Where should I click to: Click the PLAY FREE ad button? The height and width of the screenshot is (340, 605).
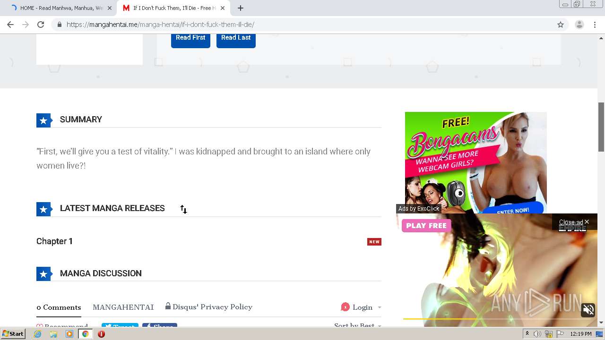(426, 226)
